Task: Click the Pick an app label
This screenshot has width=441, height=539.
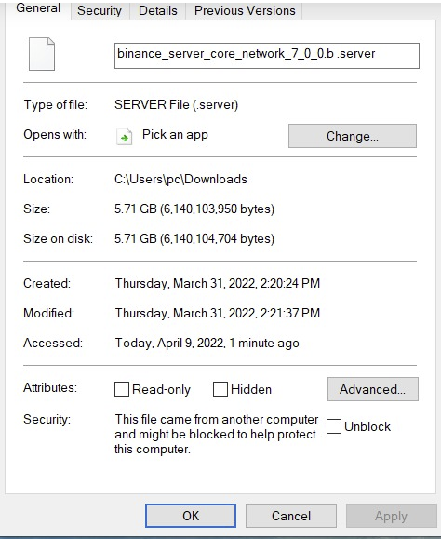Action: [175, 135]
